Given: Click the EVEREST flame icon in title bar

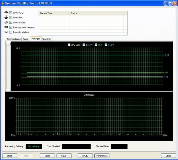Looking at the screenshot, I should click(3, 3).
